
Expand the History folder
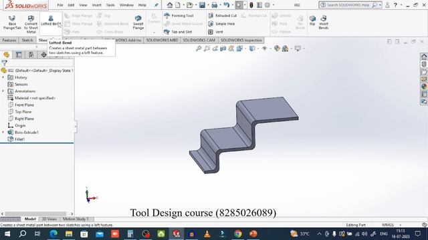coord(3,77)
